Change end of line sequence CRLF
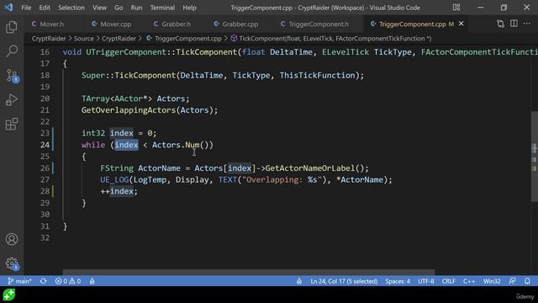This screenshot has width=538, height=303. click(448, 281)
